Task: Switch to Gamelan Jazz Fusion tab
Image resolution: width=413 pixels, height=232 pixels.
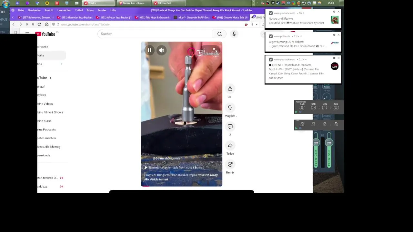Action: (x=74, y=17)
